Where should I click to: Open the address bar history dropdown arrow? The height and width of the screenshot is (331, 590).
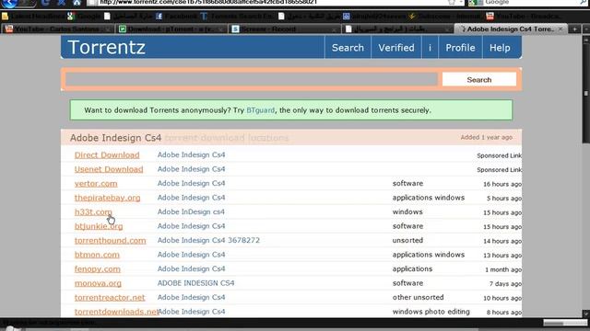point(461,3)
